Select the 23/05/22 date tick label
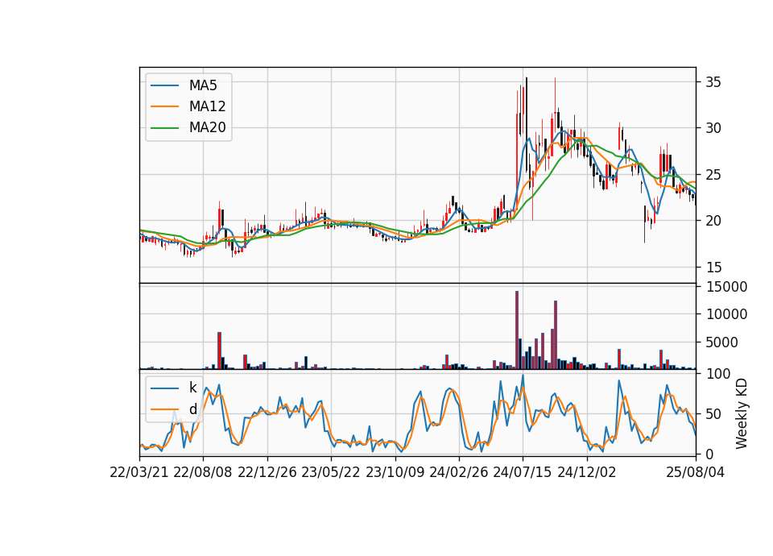 tap(331, 472)
